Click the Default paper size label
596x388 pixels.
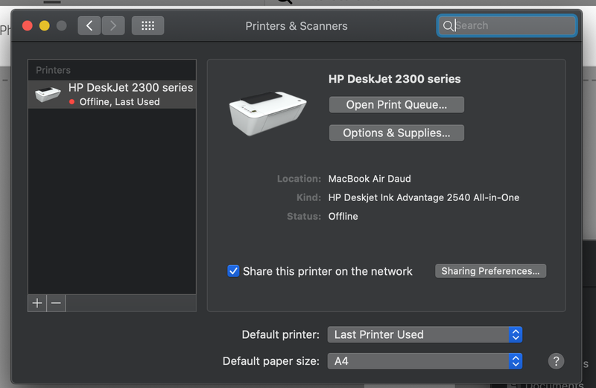point(271,361)
